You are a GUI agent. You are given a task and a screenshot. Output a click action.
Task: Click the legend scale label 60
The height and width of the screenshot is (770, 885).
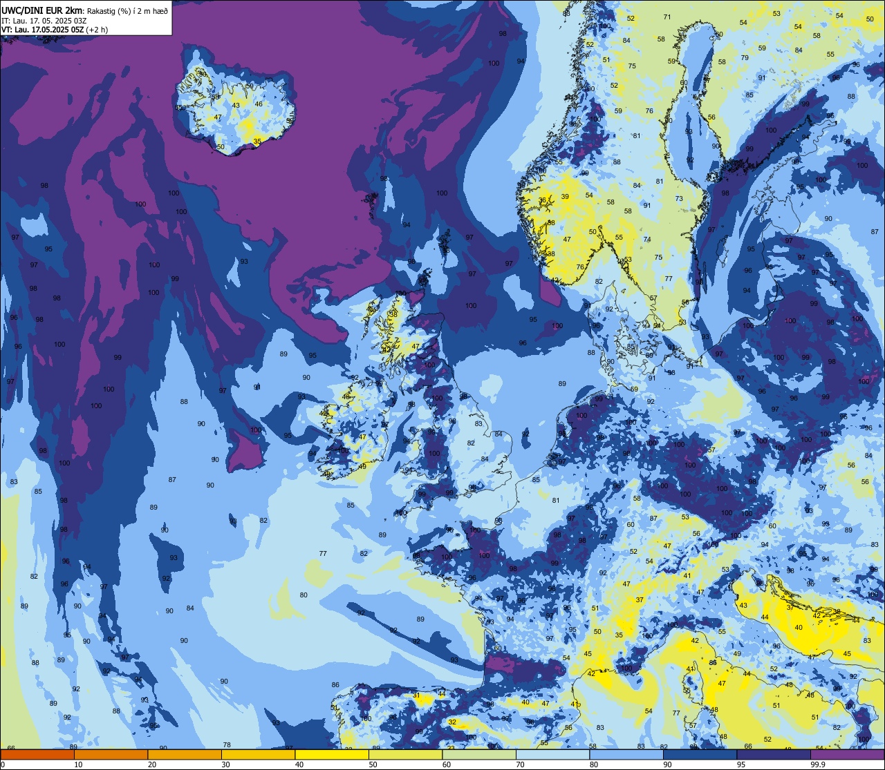click(447, 764)
